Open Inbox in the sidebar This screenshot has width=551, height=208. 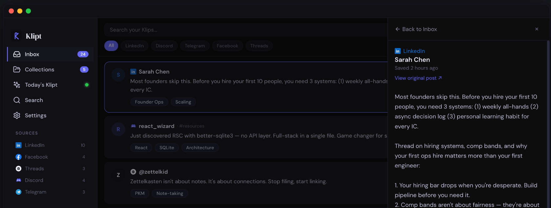(51, 54)
